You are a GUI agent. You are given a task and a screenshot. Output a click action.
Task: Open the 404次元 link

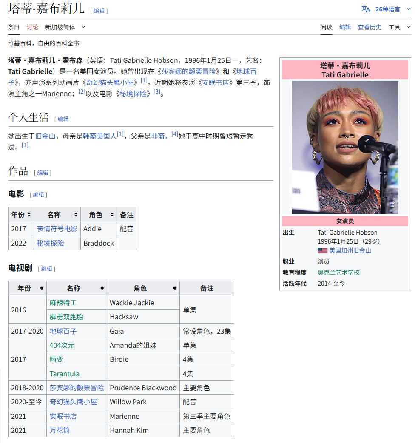tap(62, 345)
